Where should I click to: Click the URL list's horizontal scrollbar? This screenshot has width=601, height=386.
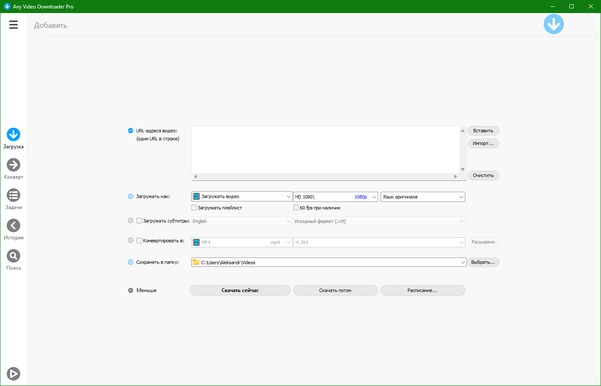pyautogui.click(x=325, y=177)
